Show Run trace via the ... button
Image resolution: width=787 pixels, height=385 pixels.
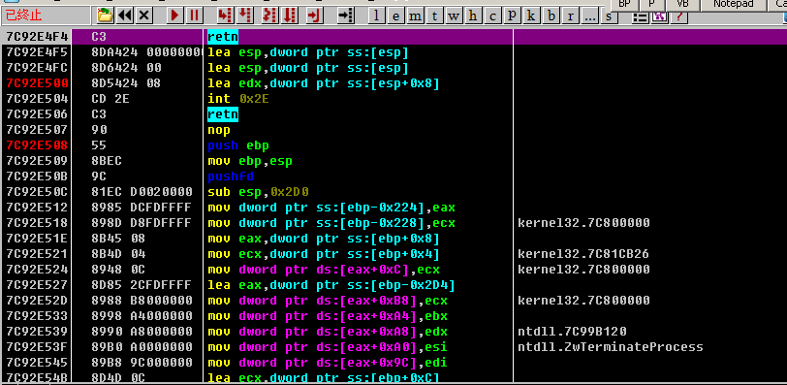pos(589,16)
